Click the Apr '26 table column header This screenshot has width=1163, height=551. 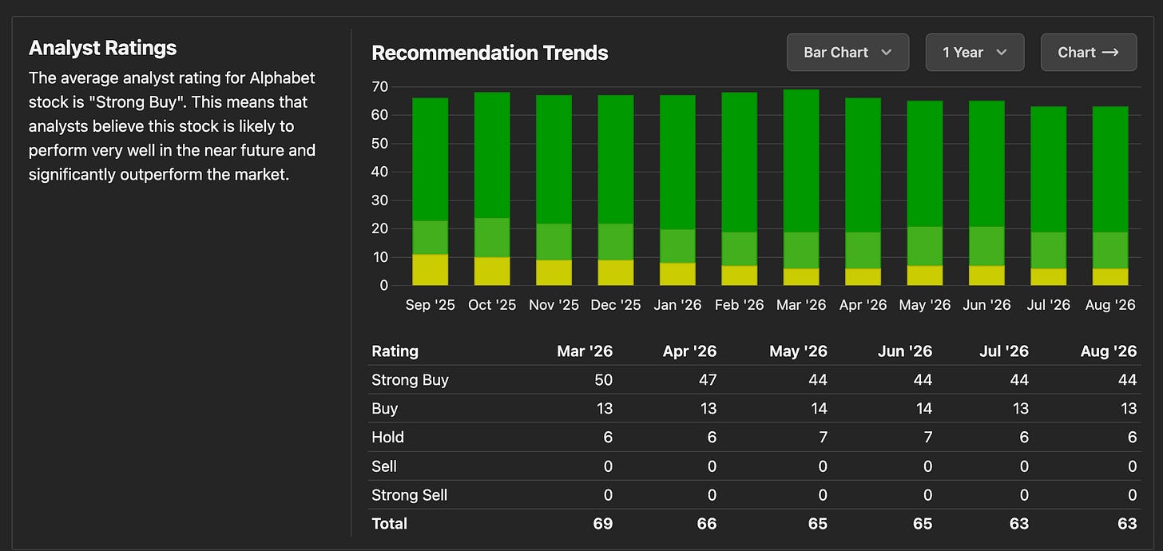(x=689, y=351)
